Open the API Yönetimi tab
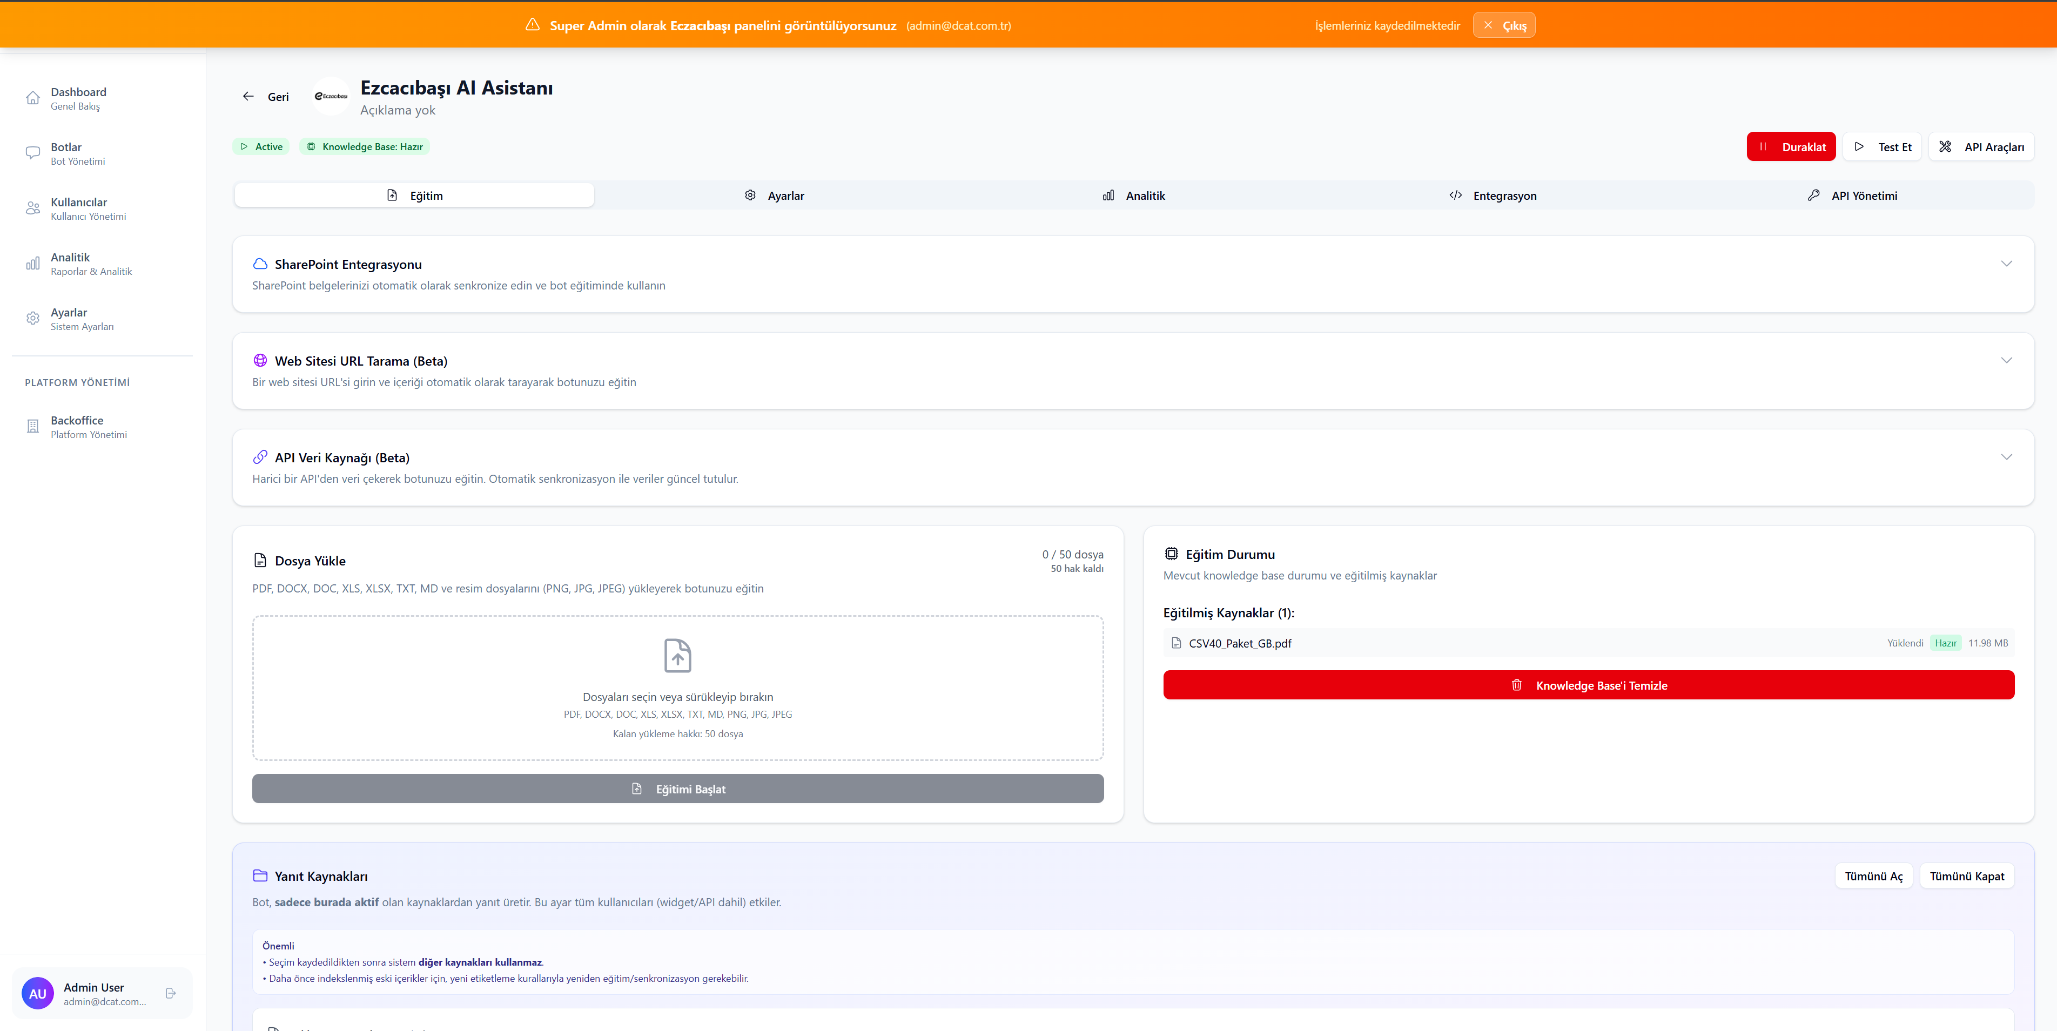This screenshot has width=2057, height=1031. (1853, 196)
